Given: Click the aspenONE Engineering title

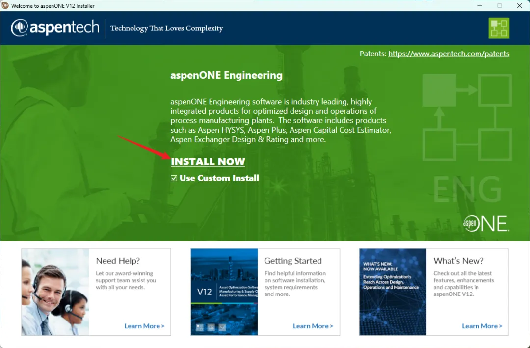Looking at the screenshot, I should pyautogui.click(x=226, y=75).
